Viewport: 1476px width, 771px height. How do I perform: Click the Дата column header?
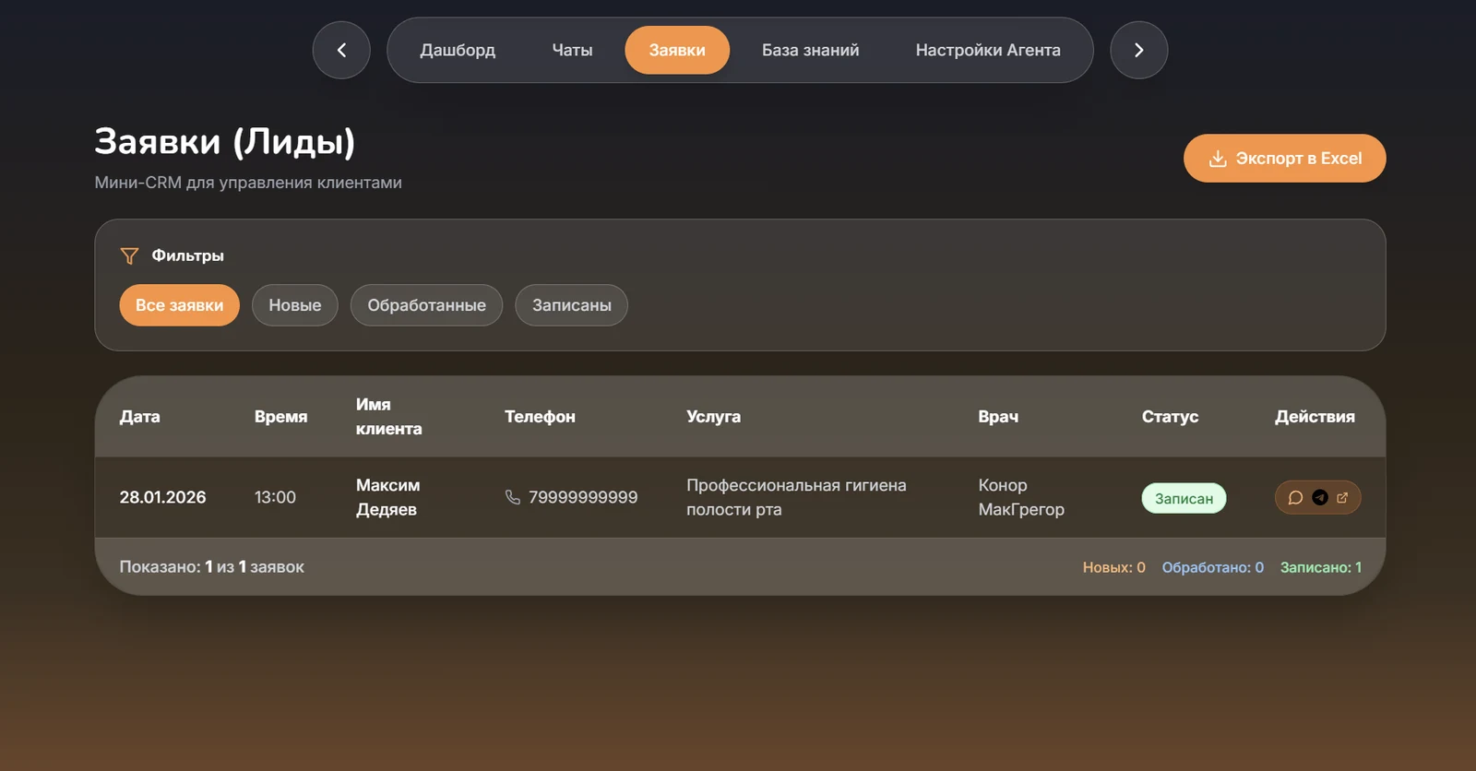(x=140, y=416)
